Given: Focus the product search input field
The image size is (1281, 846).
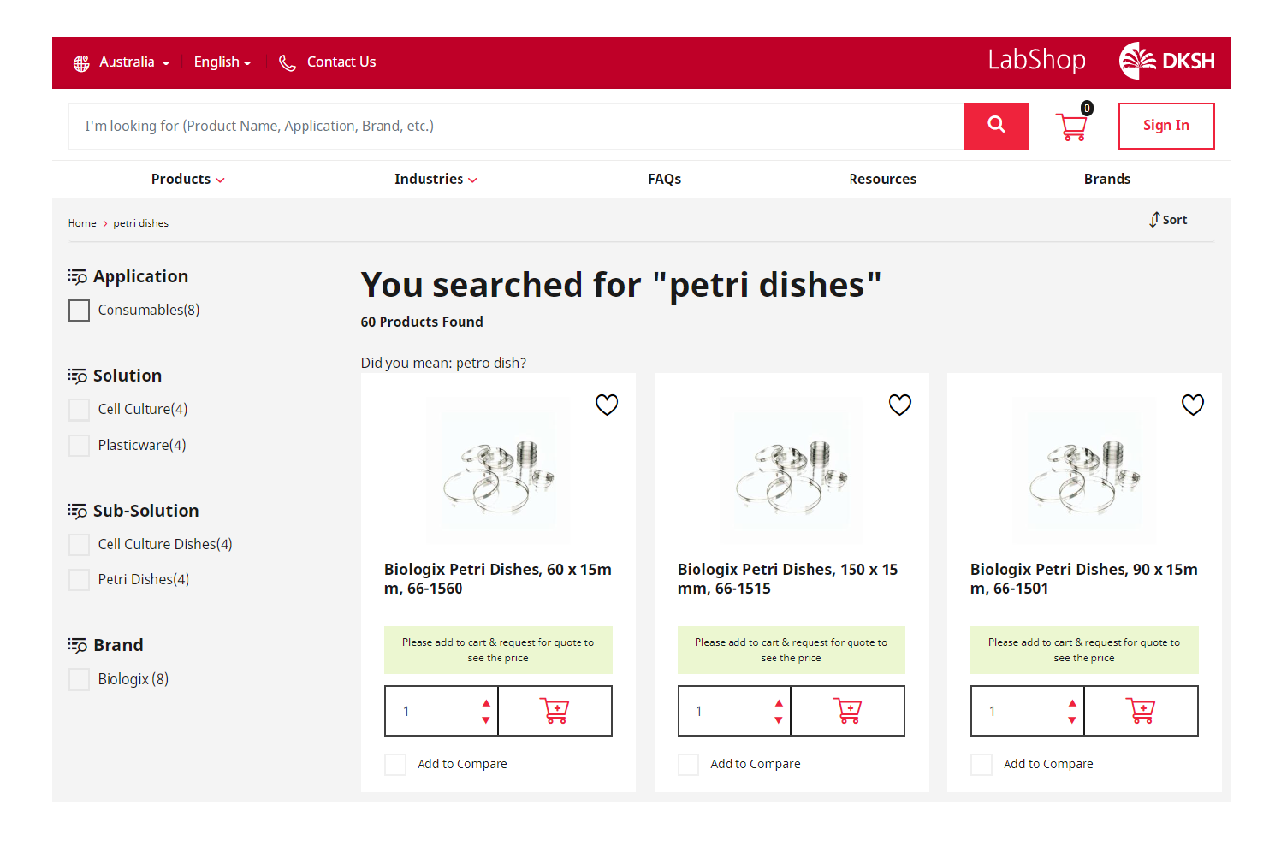Looking at the screenshot, I should (x=515, y=126).
